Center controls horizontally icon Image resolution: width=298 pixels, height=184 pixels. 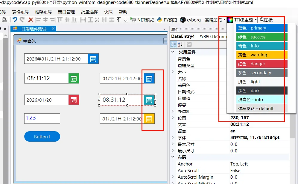(x=45, y=20)
